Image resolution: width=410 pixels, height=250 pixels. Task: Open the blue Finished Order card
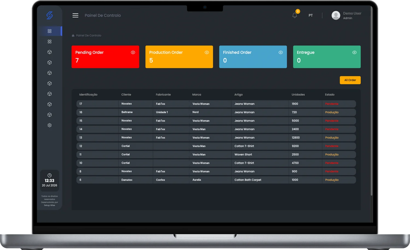point(253,57)
